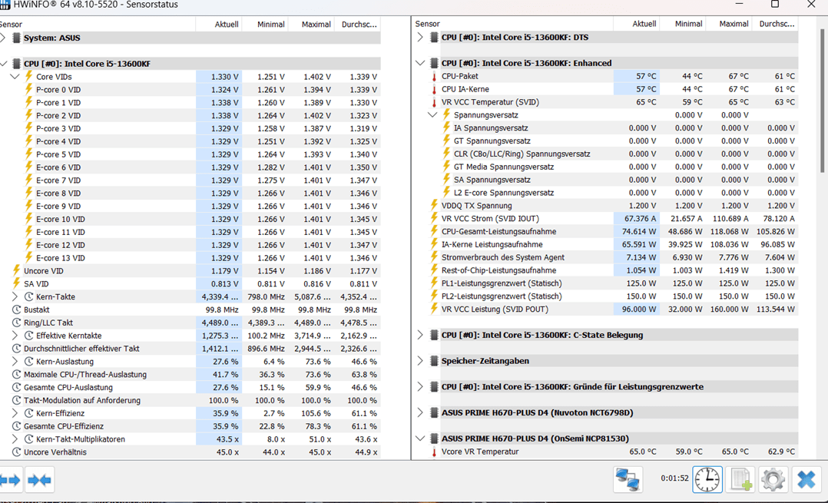Click the right Maximal column header
Image resolution: width=828 pixels, height=503 pixels.
(729, 24)
